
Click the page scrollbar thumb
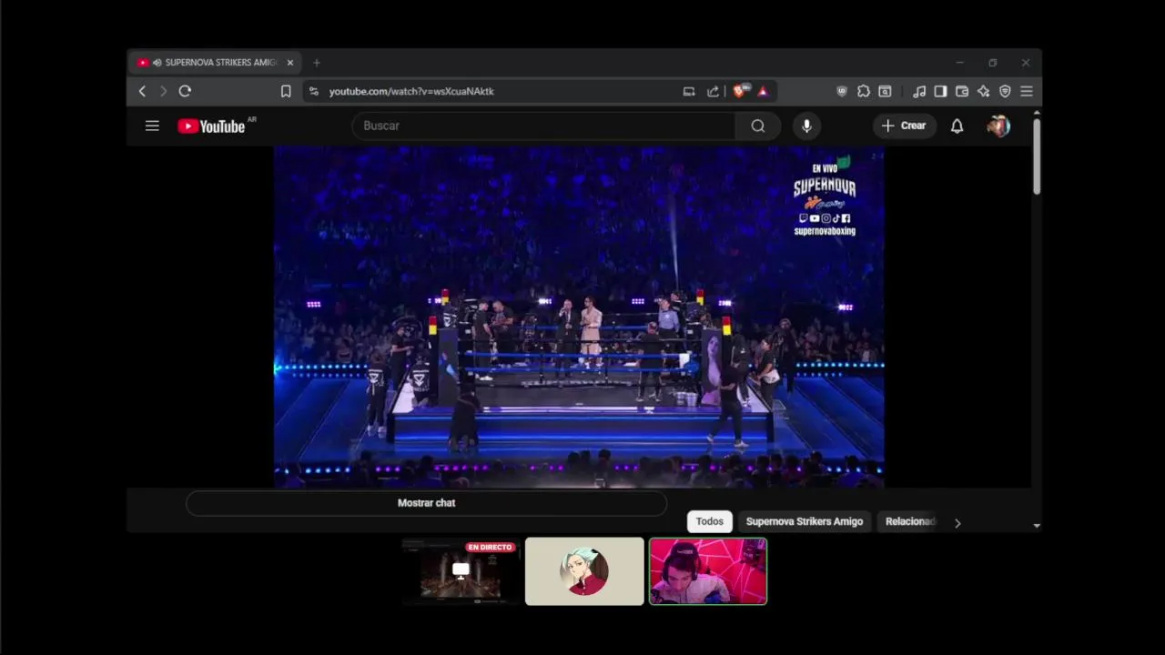click(1037, 155)
